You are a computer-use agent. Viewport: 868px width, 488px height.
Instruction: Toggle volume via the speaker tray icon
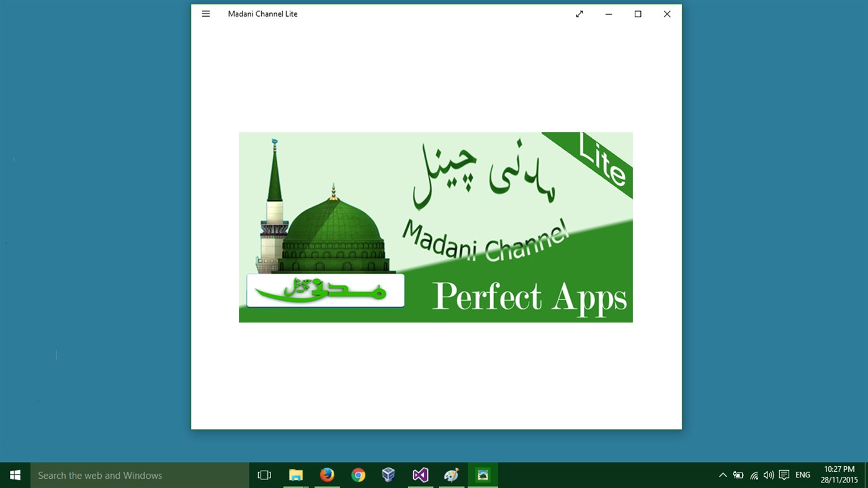768,474
